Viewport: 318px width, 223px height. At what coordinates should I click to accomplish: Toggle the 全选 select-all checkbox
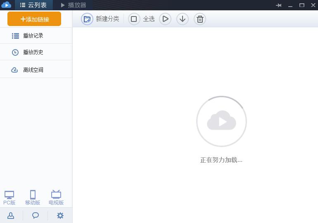pos(134,19)
